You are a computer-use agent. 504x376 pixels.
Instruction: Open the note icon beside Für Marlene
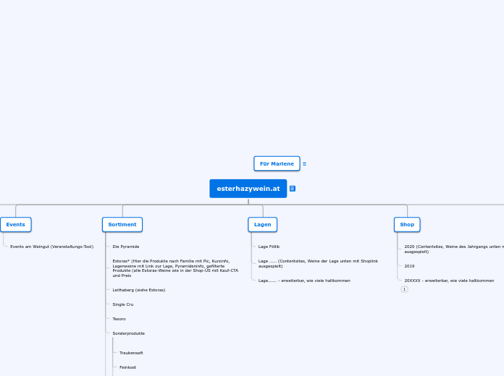pos(304,163)
